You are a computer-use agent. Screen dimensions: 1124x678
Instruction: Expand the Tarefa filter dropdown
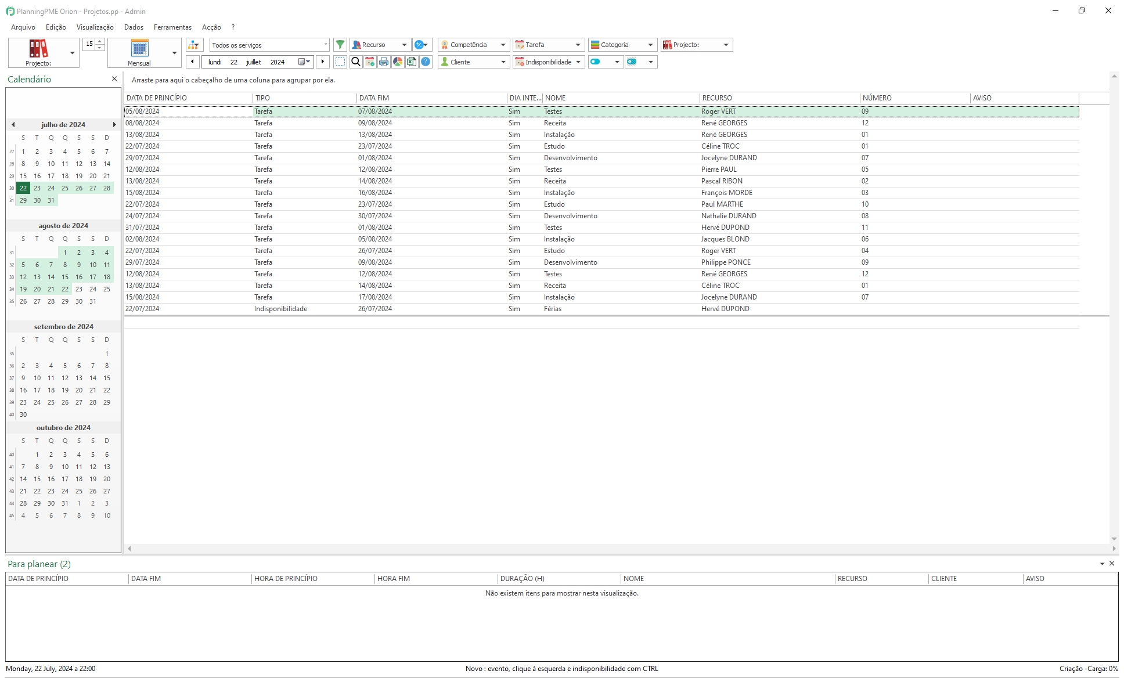[x=578, y=45]
